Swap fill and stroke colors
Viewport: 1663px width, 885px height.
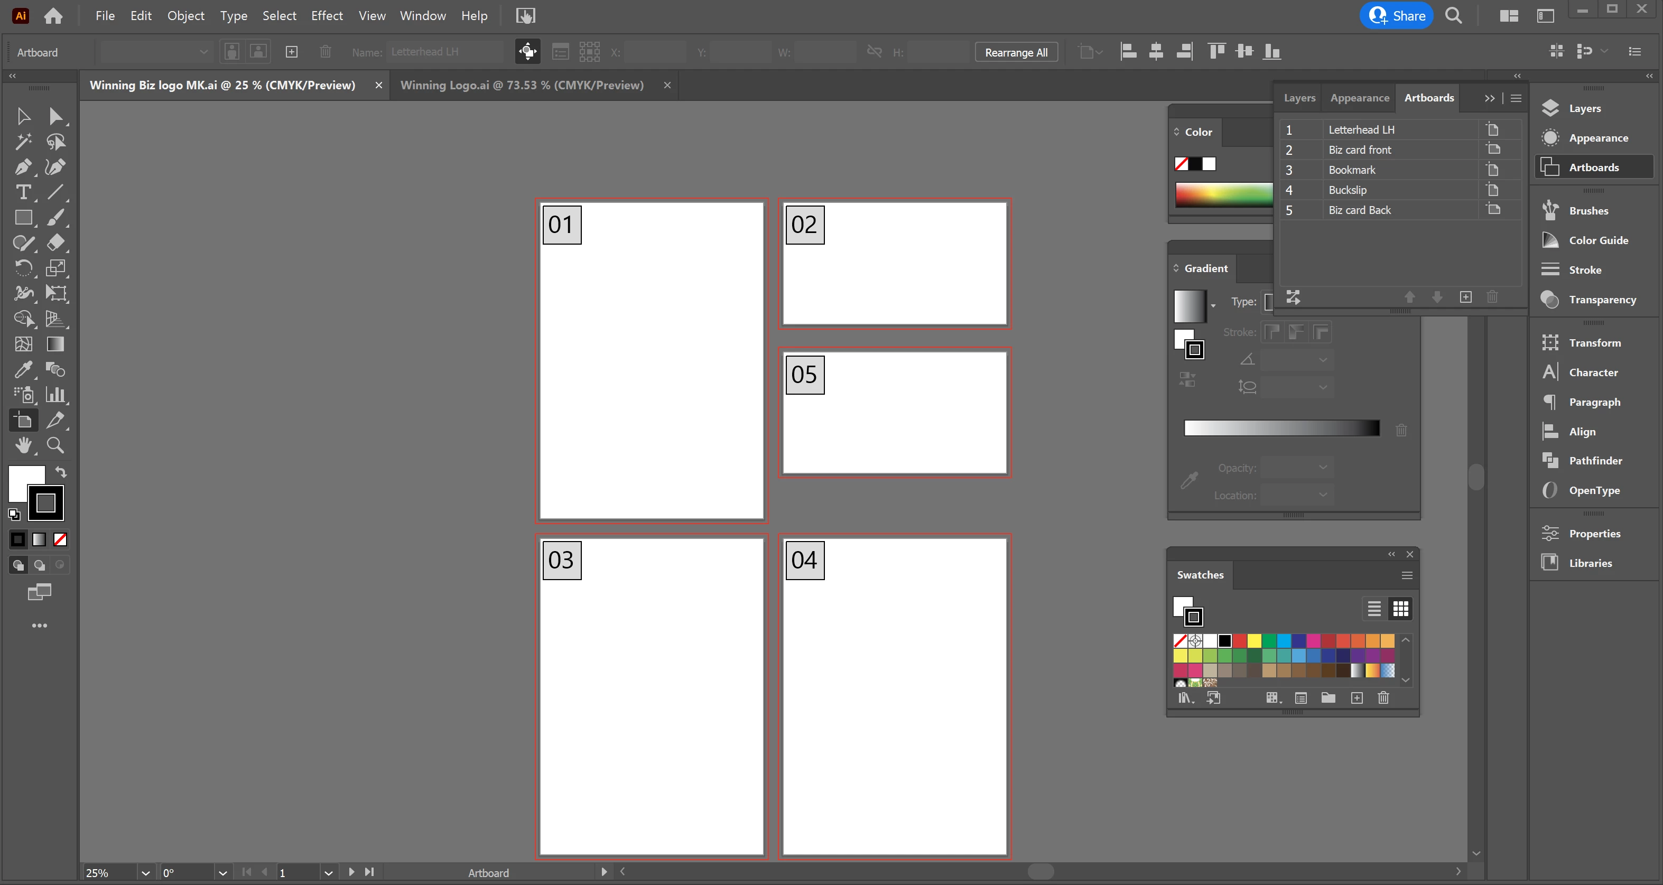click(61, 472)
